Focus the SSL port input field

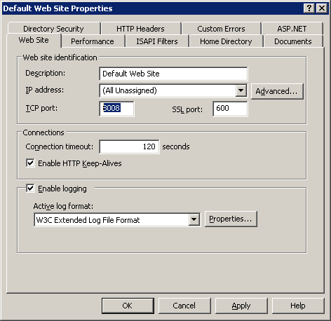pyautogui.click(x=230, y=109)
